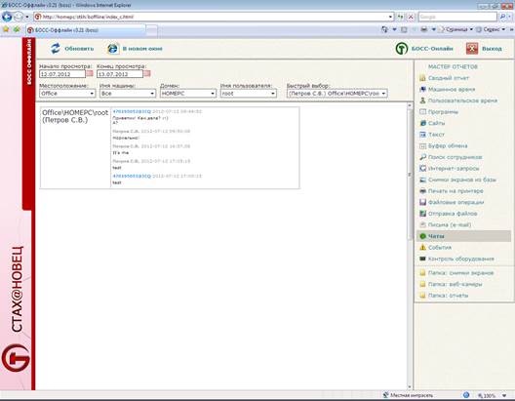Expand the address bar history dropdown
Viewport: 515px width, 401px height.
coord(390,17)
